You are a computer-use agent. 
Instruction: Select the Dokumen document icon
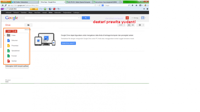click(9, 40)
